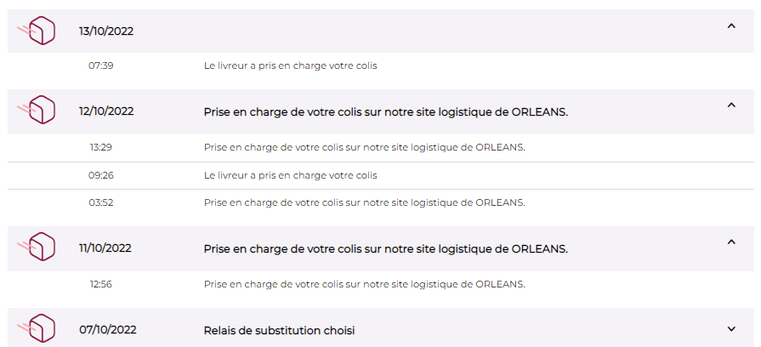Select the 13/10/2022 date header
The image size is (761, 347).
pyautogui.click(x=106, y=31)
